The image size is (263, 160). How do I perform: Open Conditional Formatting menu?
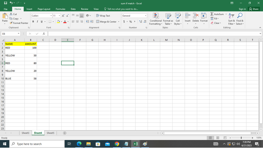(156, 19)
